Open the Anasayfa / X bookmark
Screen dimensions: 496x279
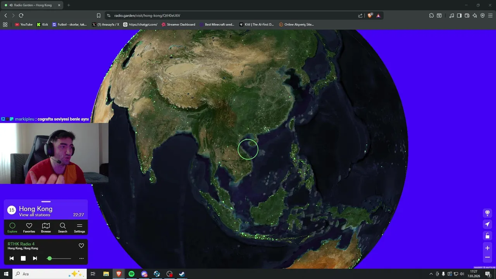[x=105, y=24]
